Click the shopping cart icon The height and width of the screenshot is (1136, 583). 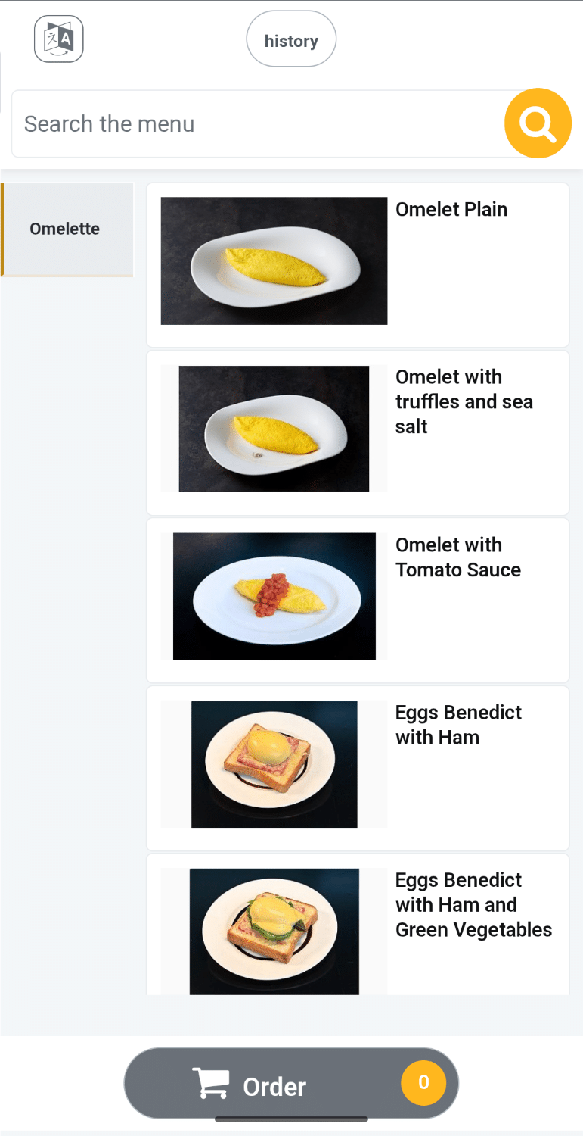[x=210, y=1084]
